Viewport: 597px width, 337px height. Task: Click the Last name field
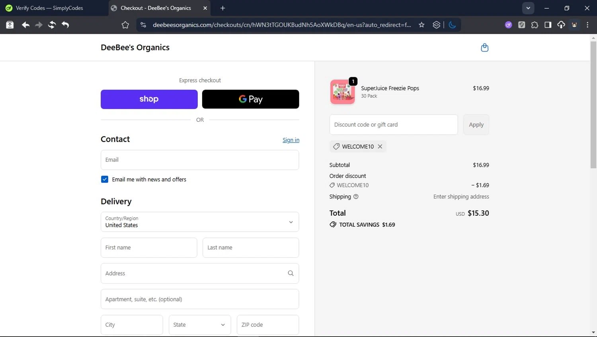(251, 247)
